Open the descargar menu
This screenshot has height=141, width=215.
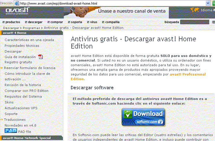(x=34, y=22)
